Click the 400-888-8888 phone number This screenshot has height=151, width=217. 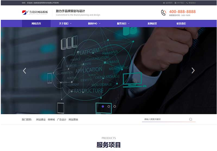(182, 12)
